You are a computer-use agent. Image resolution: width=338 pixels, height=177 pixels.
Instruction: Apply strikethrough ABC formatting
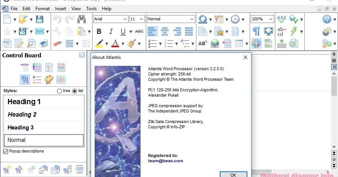[x=139, y=31]
